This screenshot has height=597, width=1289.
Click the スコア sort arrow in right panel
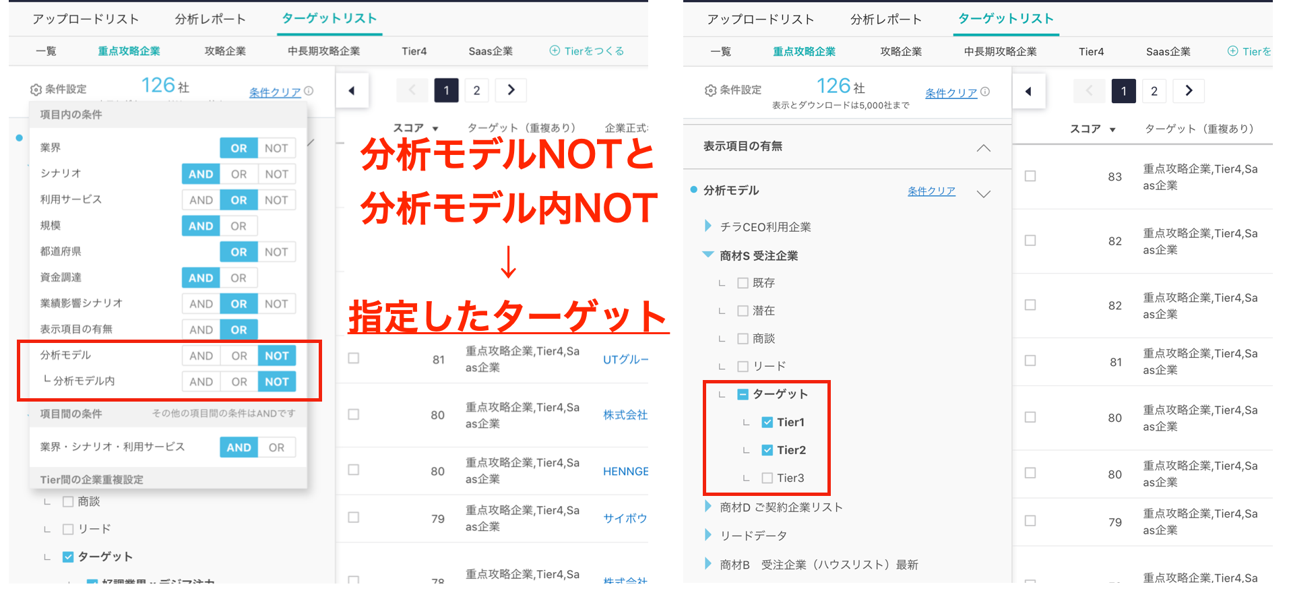[x=1112, y=129]
